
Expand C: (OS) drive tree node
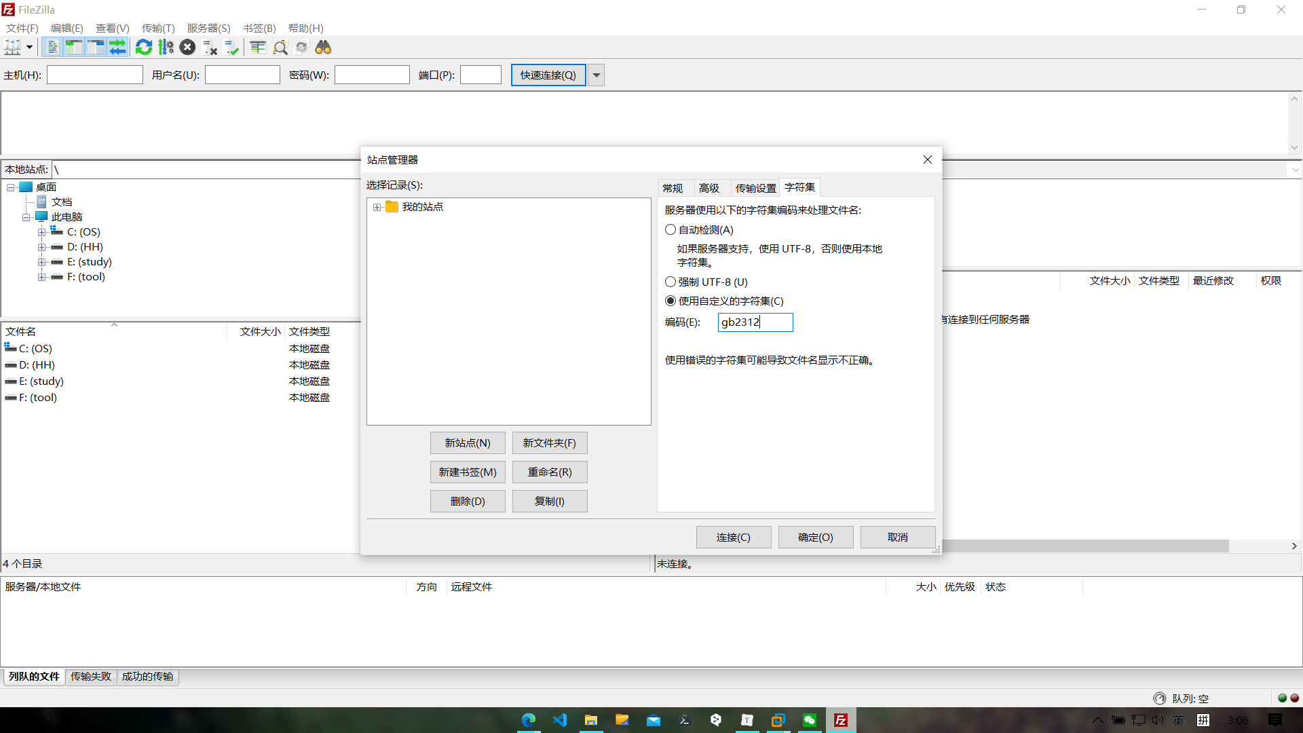point(42,232)
